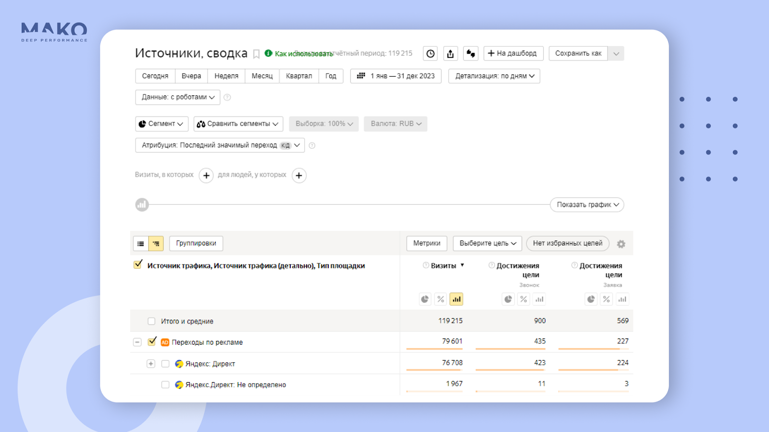Click the Переходы по рекламе visits value 79 601
The image size is (769, 432).
click(452, 341)
